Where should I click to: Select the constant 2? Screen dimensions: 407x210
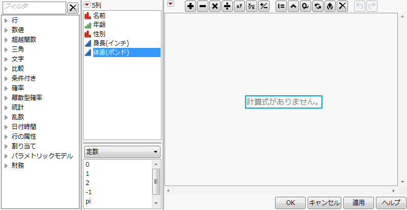(x=87, y=183)
